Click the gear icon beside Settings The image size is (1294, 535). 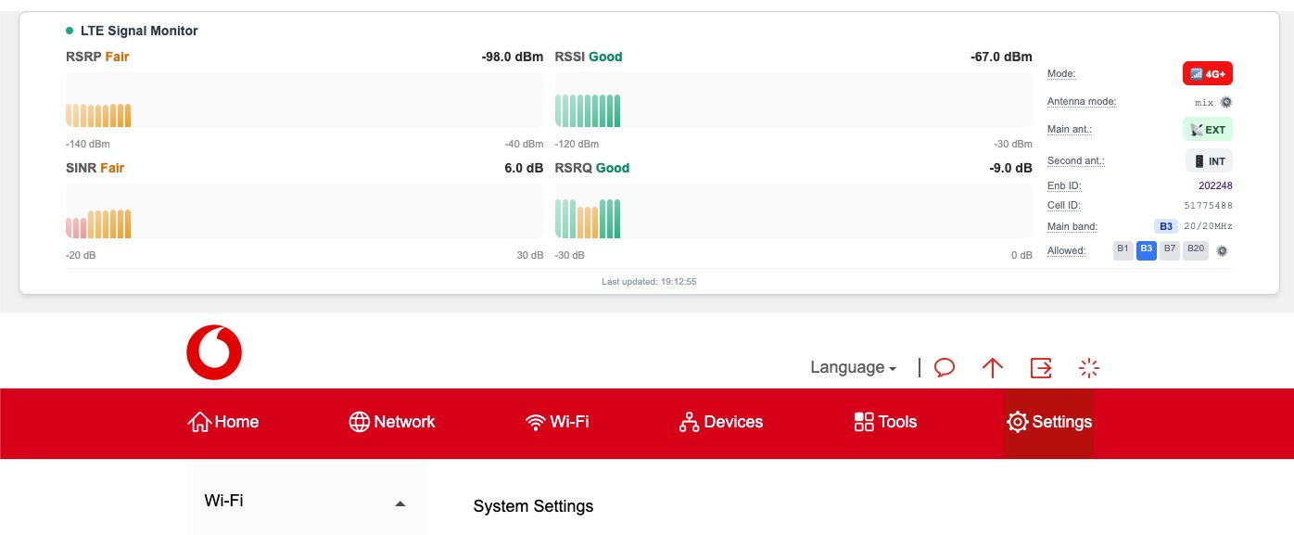pos(1017,422)
